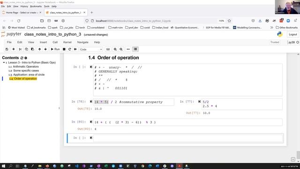Screen dimensions: 300x169
Task: Zoom in magnifier icon in Jupyter toolbar
Action: coord(115,49)
